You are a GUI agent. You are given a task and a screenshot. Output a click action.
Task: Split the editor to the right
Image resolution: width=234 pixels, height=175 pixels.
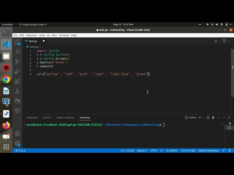(x=224, y=41)
